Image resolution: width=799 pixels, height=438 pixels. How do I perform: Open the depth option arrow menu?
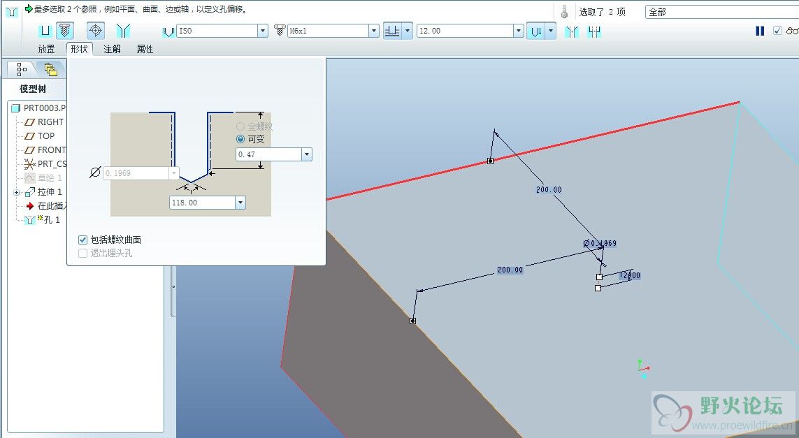pos(408,31)
